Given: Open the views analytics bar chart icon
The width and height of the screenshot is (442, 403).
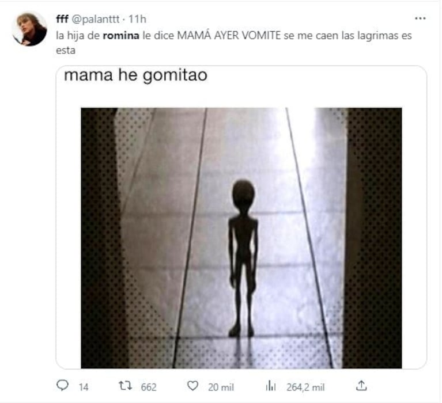Looking at the screenshot, I should [271, 386].
